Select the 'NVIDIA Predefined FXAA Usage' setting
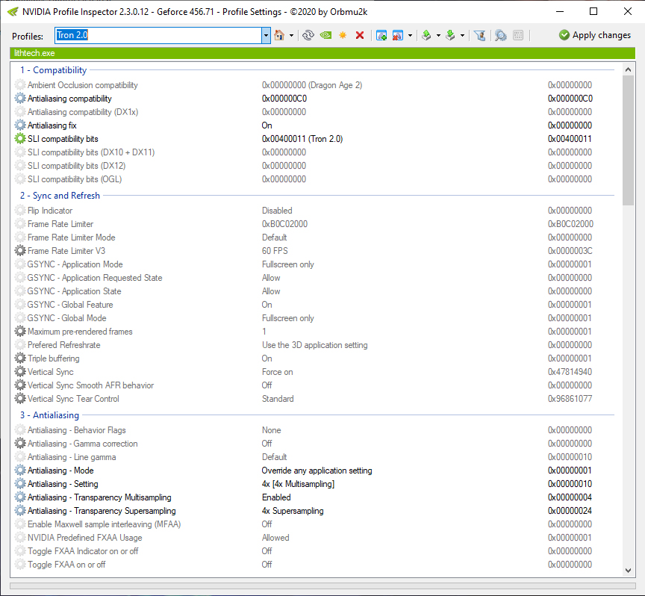Image resolution: width=645 pixels, height=596 pixels. [x=316, y=538]
